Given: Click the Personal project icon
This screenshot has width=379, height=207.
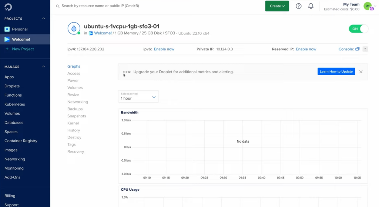Looking at the screenshot, I should [x=7, y=29].
